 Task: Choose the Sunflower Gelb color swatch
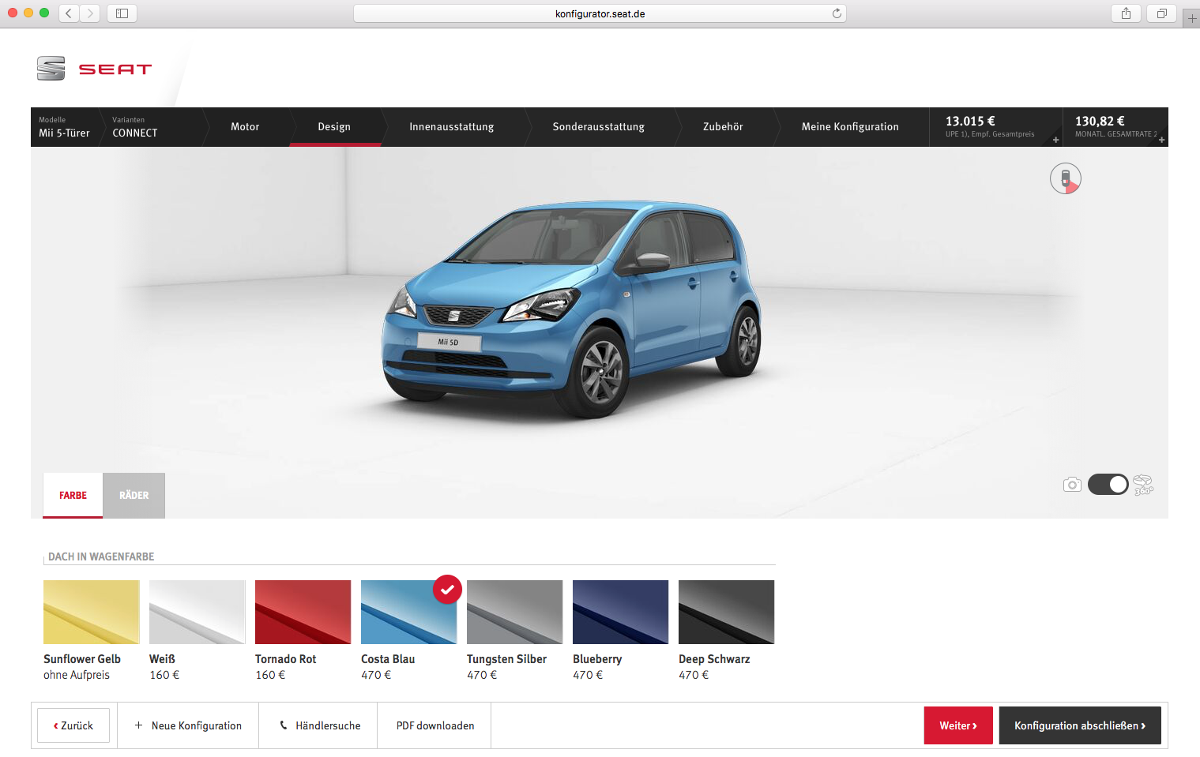point(92,612)
